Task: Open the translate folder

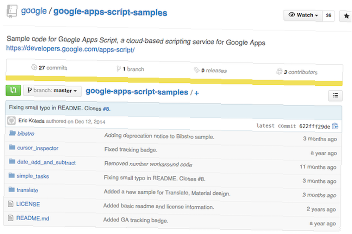Action: pyautogui.click(x=27, y=190)
